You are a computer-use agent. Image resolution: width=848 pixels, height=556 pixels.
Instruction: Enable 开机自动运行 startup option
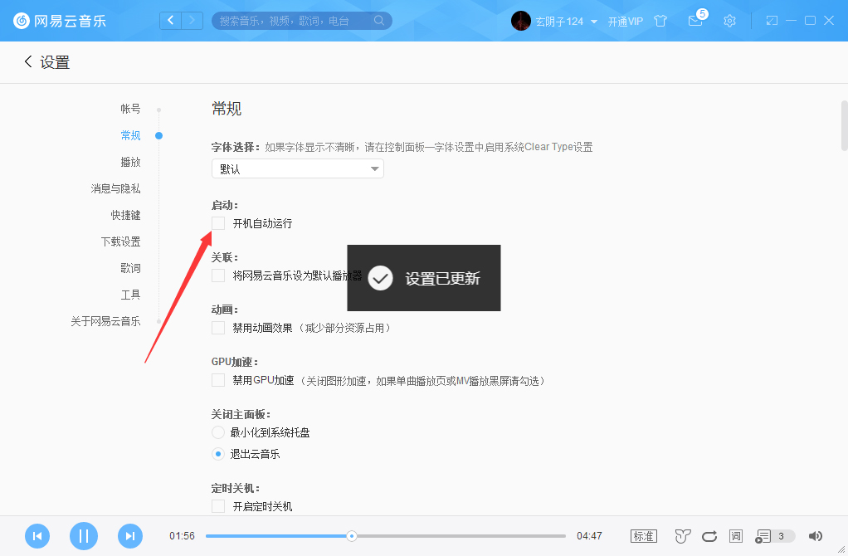(x=218, y=222)
